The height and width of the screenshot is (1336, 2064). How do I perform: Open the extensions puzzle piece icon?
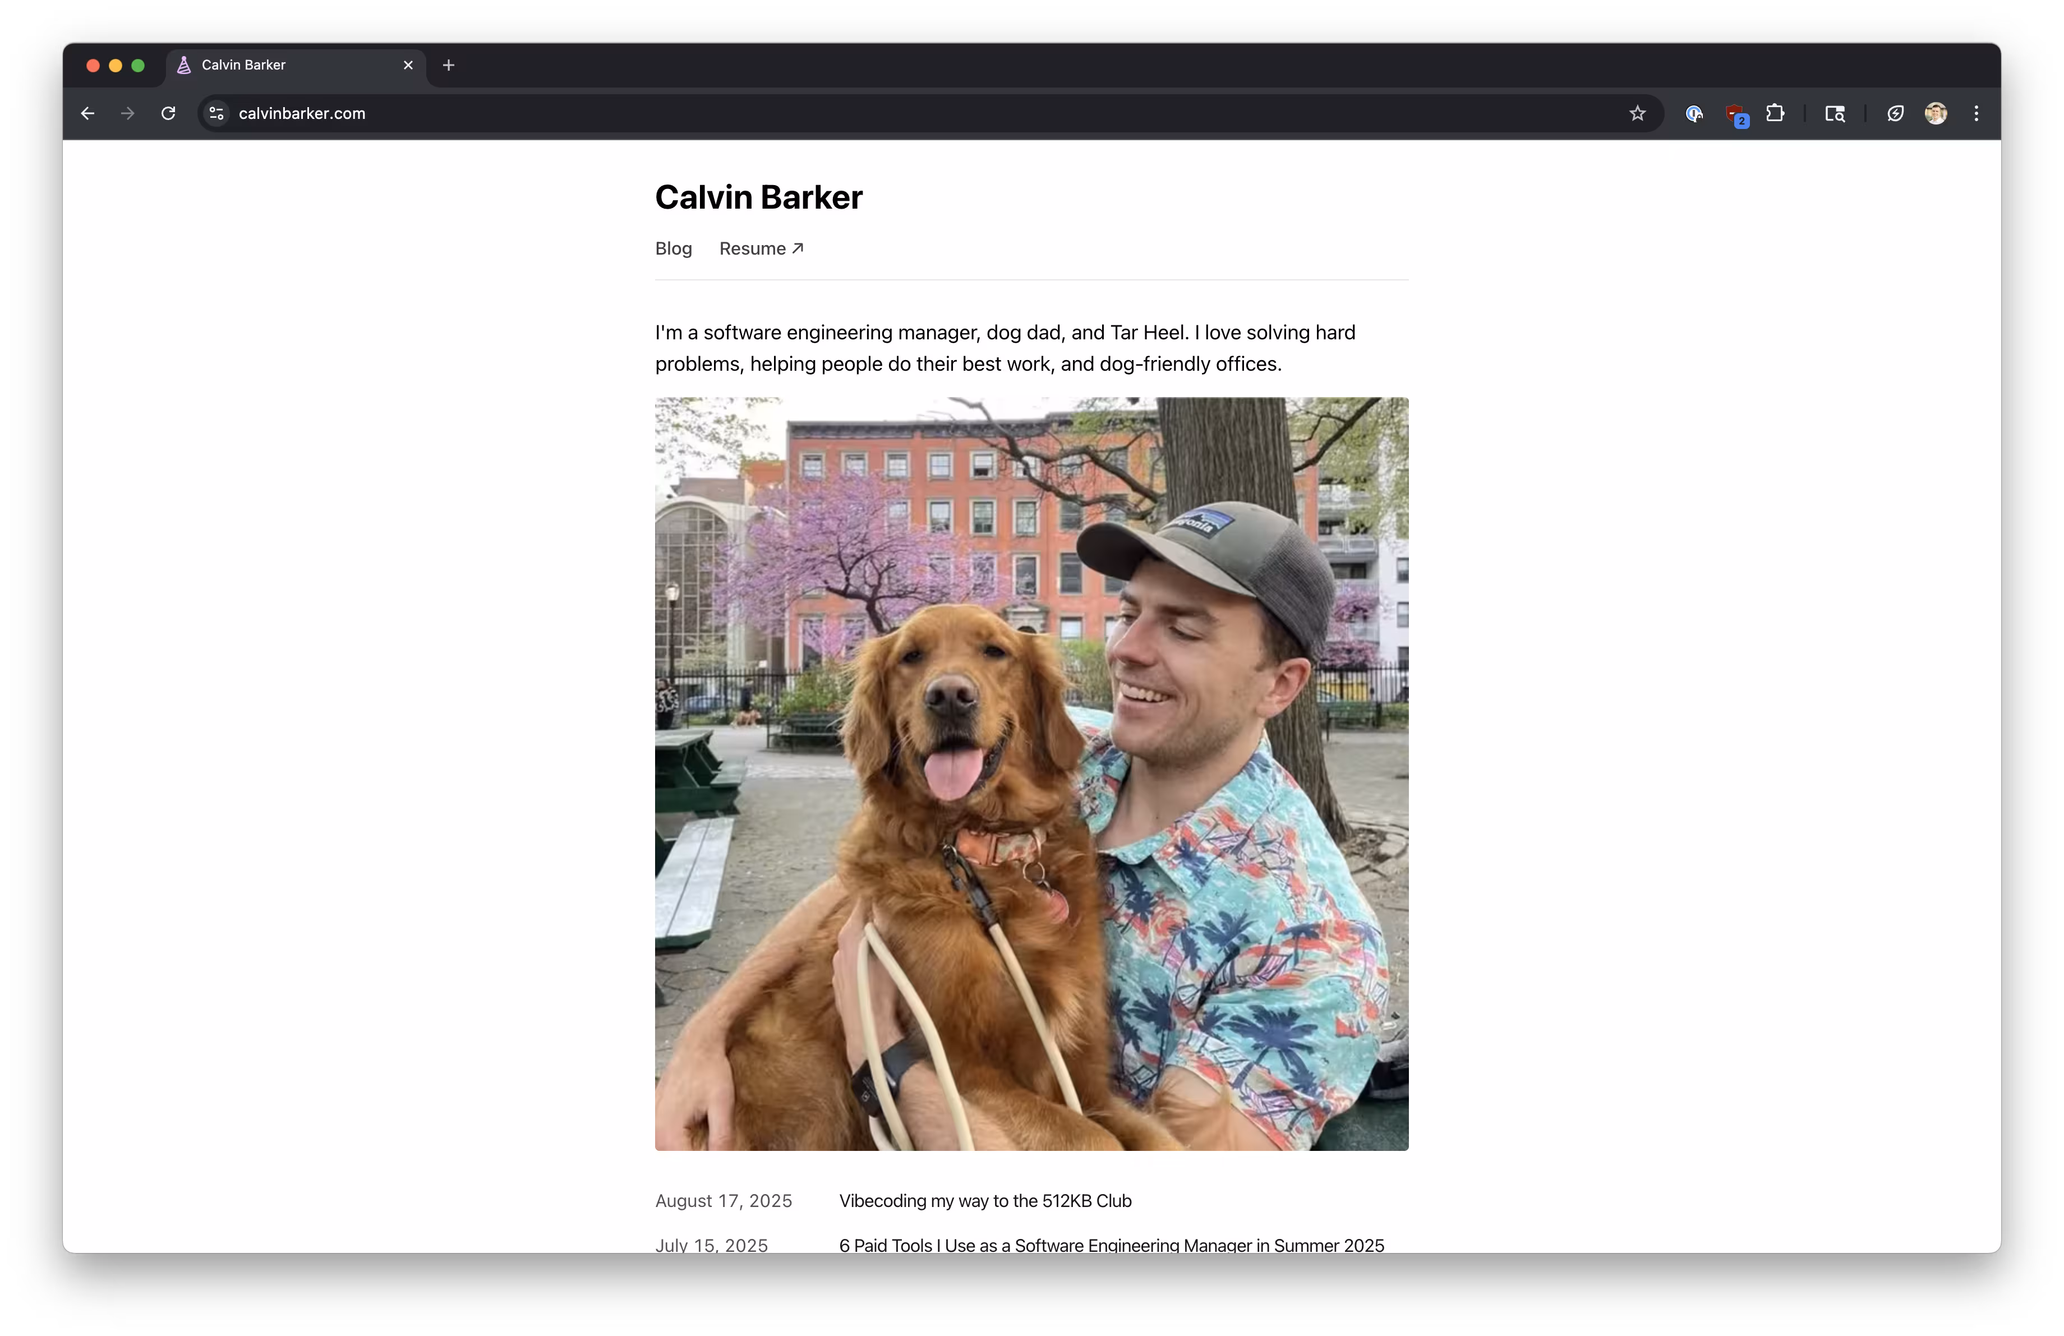pos(1775,113)
